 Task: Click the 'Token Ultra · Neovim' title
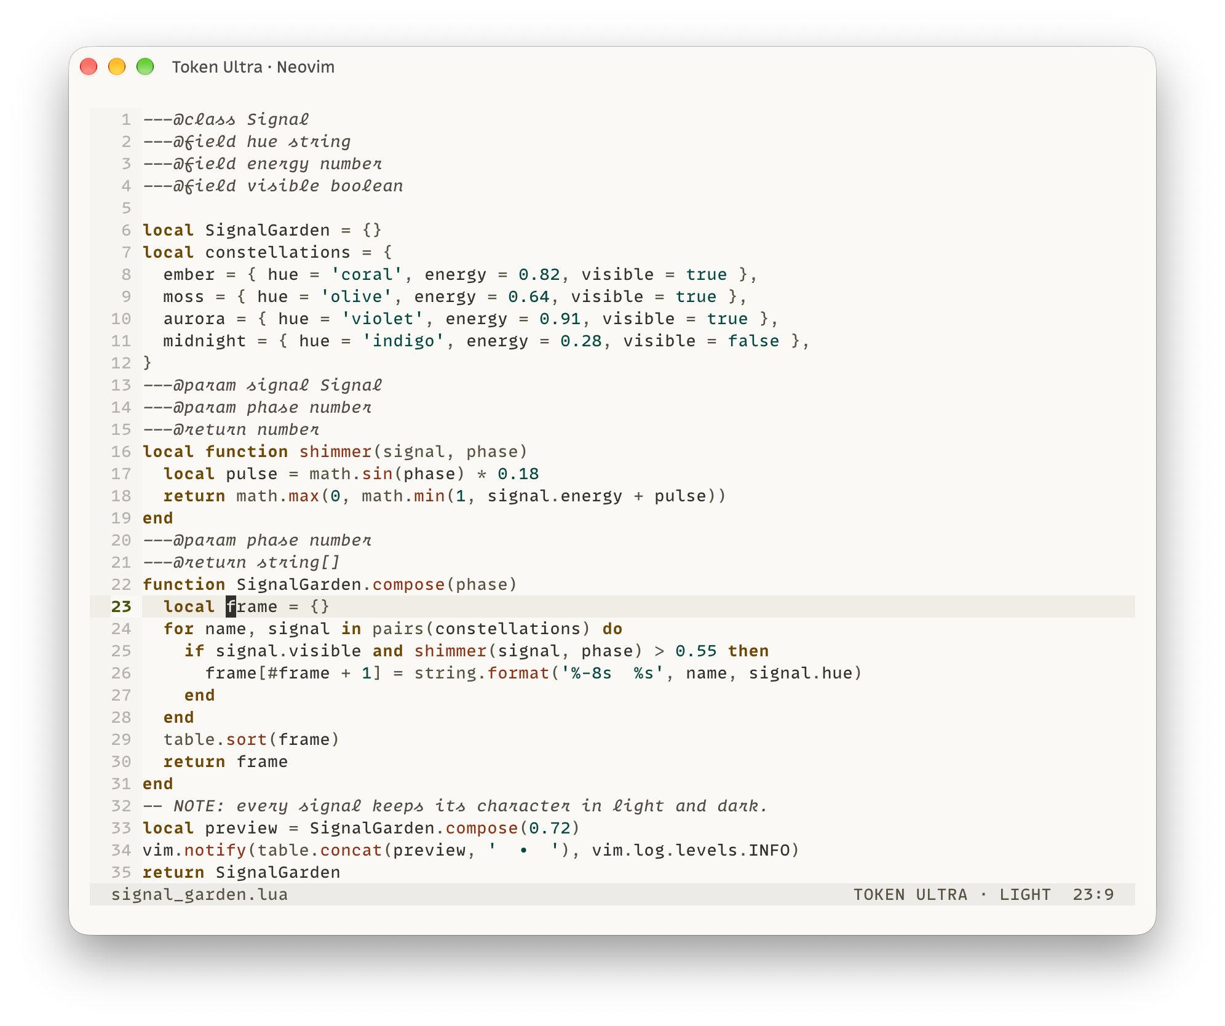tap(253, 67)
